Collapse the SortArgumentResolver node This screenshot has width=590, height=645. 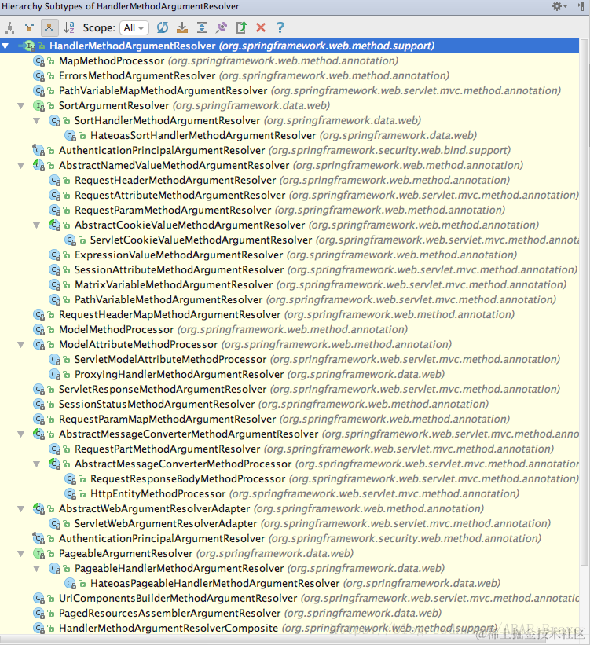pos(21,106)
